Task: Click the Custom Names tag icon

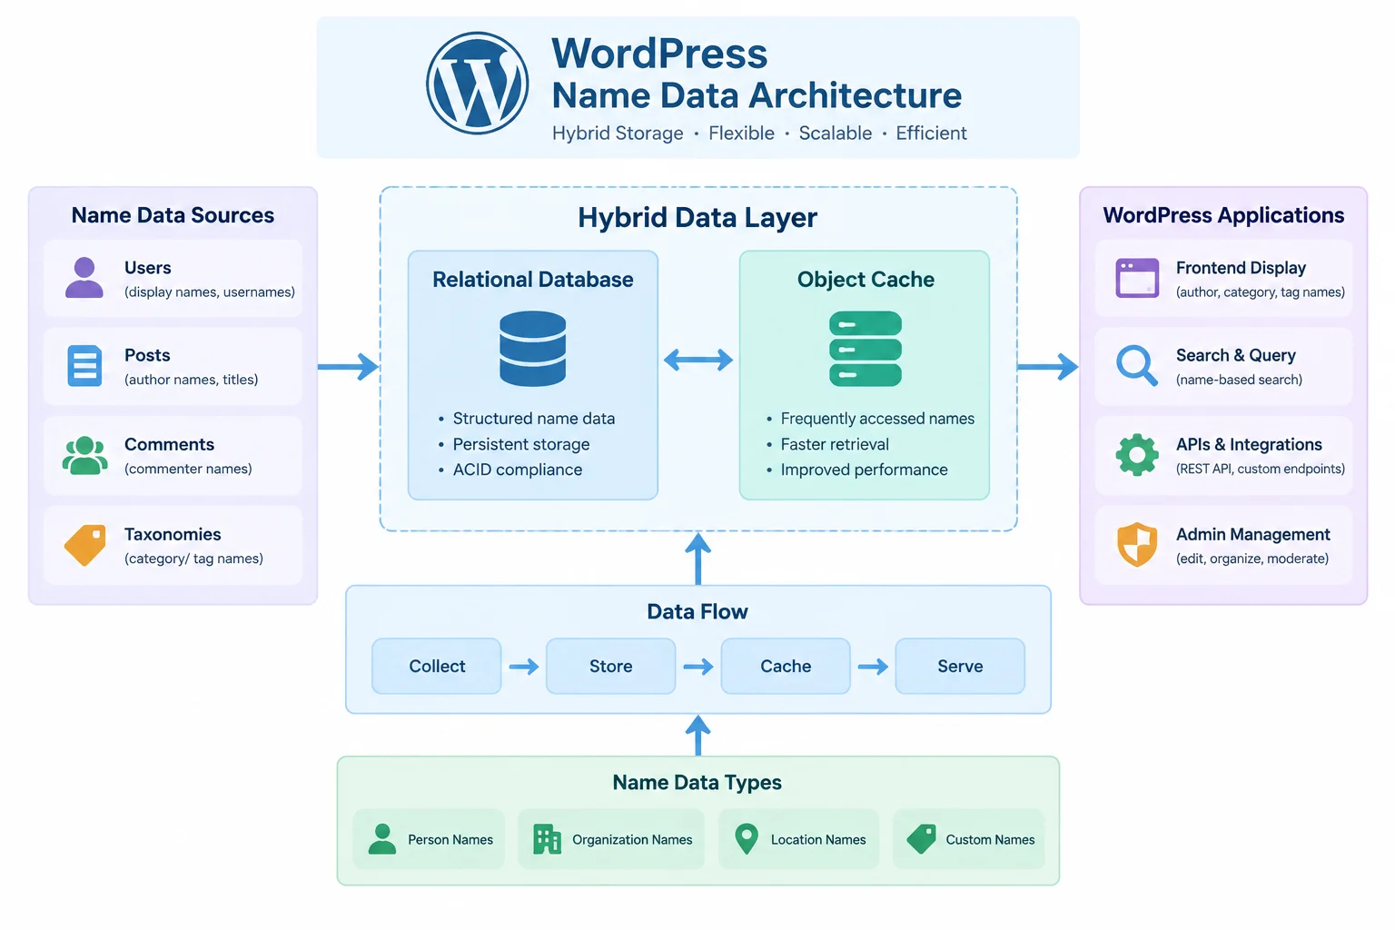Action: click(x=921, y=839)
